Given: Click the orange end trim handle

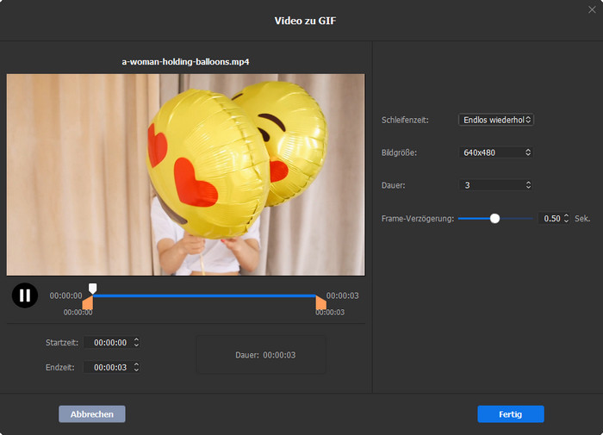Looking at the screenshot, I should (320, 302).
